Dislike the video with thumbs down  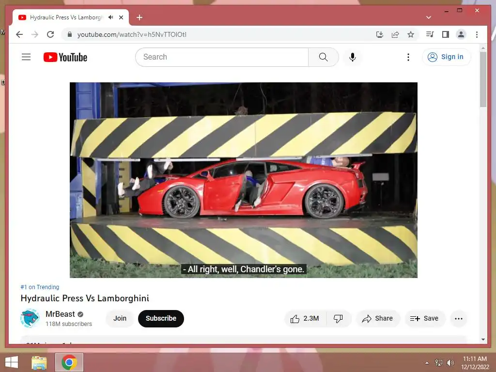(339, 319)
